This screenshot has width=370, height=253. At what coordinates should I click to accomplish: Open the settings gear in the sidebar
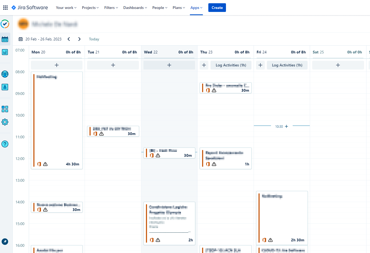tap(5, 122)
